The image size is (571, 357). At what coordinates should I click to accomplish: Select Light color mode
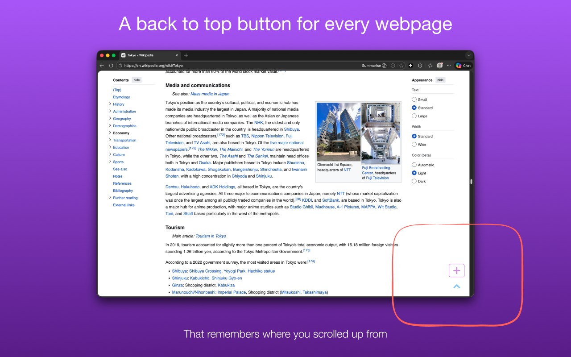coord(414,173)
